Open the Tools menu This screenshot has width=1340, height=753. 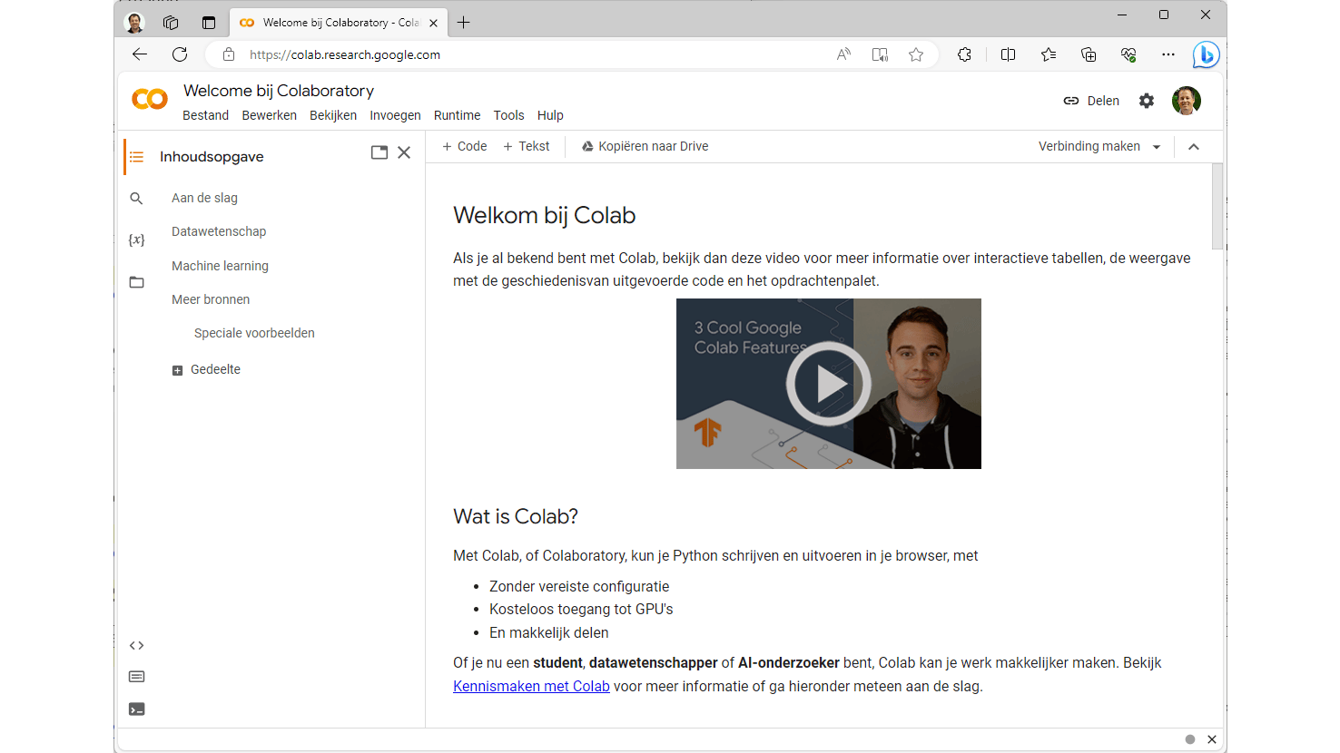509,115
